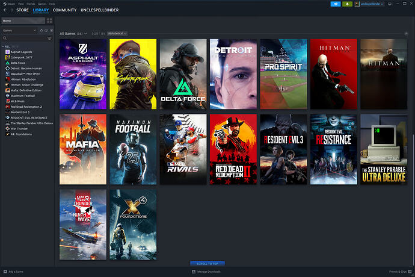Open the Games menu
415x277 pixels.
point(42,4)
